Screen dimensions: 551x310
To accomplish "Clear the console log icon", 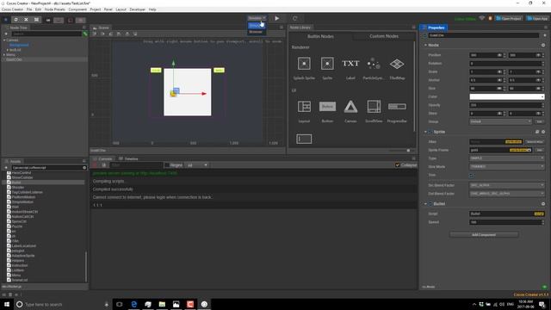I will tap(95, 165).
